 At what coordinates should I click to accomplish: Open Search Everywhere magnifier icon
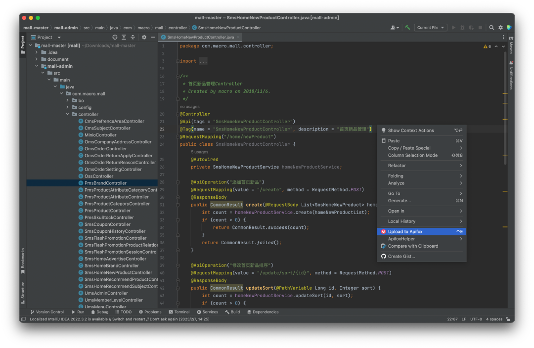[491, 28]
